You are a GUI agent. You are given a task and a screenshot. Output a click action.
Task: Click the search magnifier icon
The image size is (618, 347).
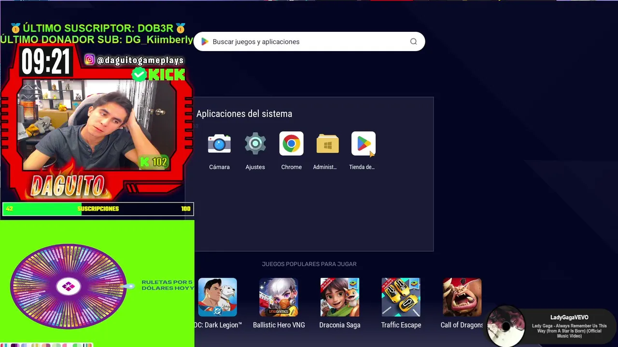point(413,41)
